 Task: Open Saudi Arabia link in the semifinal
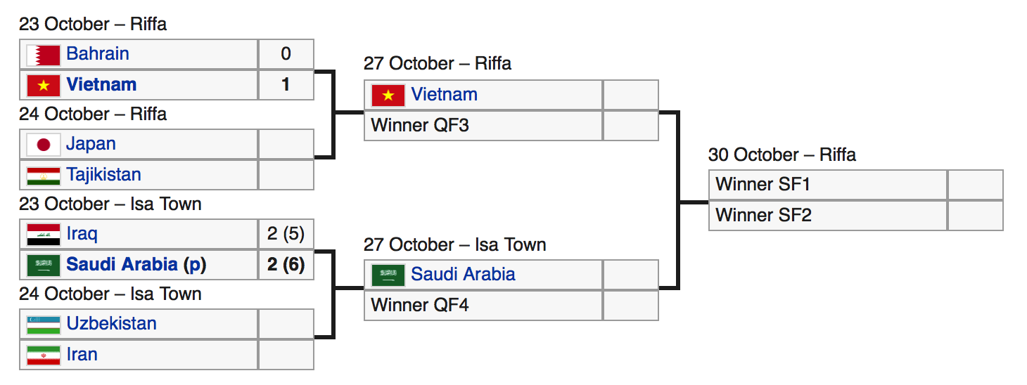coord(463,275)
